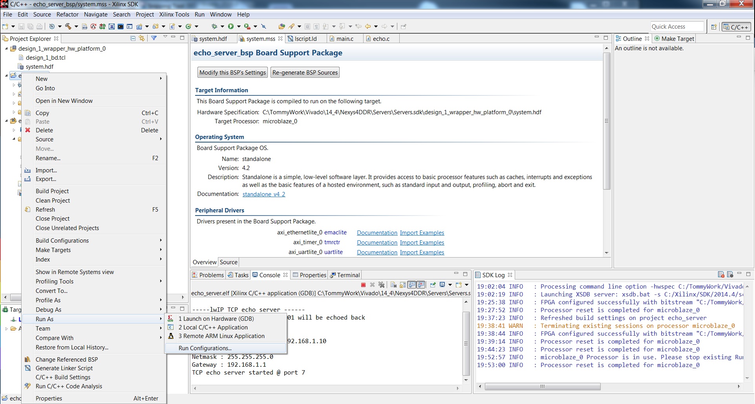Viewport: 755px width, 404px height.
Task: Click the Search flashlight toolbar icon
Action: [x=291, y=26]
